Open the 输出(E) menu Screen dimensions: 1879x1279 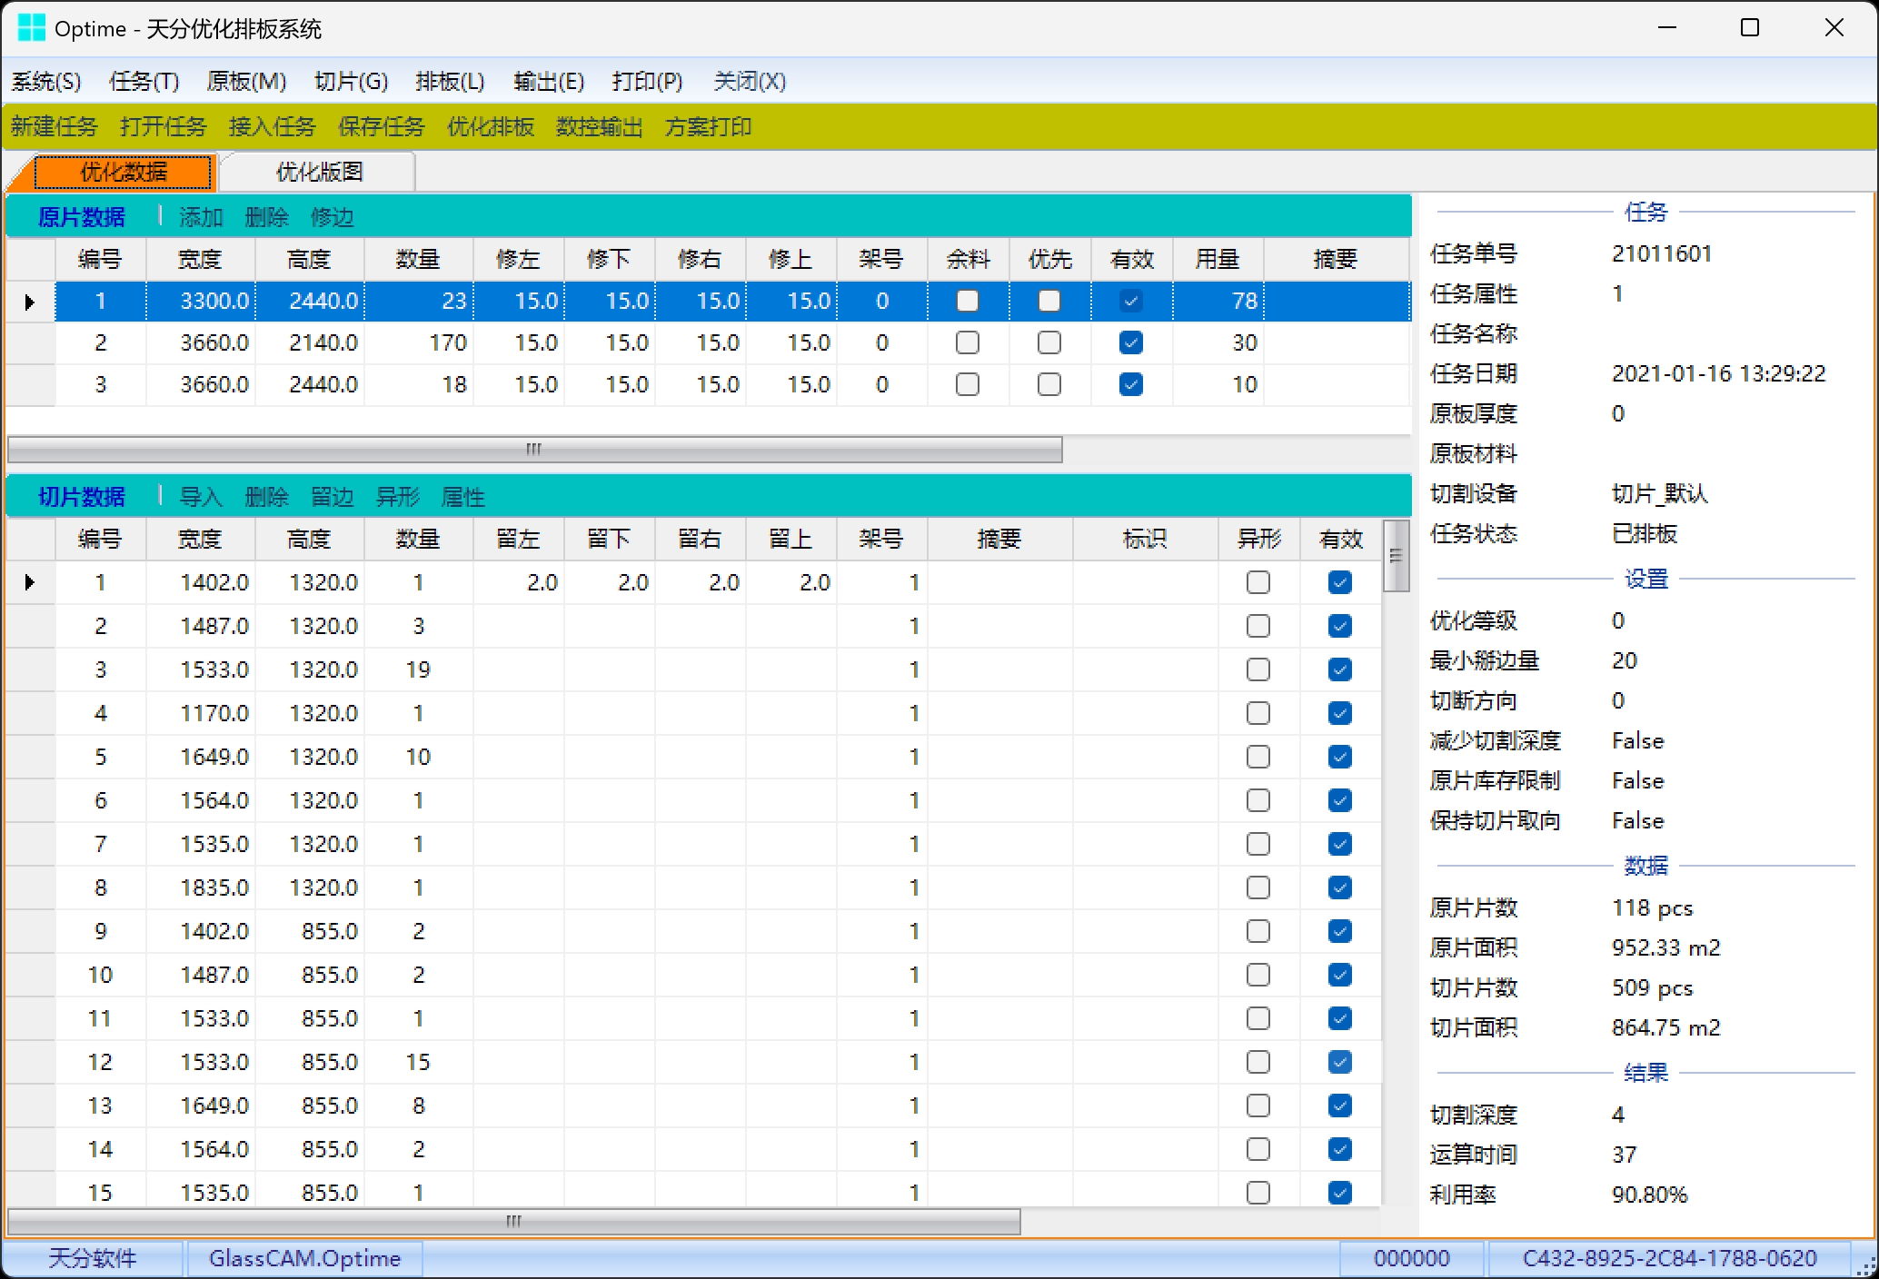548,82
